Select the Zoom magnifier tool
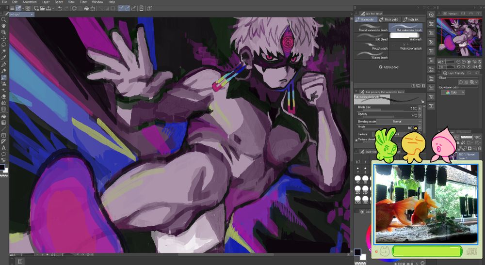This screenshot has width=485, height=265. click(x=4, y=19)
